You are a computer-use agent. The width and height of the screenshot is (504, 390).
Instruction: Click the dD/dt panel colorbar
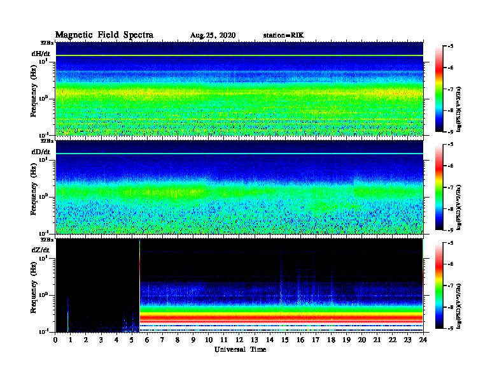[438, 187]
